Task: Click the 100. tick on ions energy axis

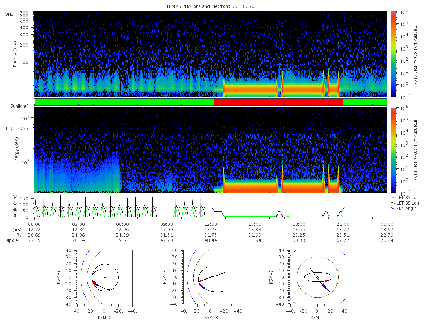Action: coord(28,62)
